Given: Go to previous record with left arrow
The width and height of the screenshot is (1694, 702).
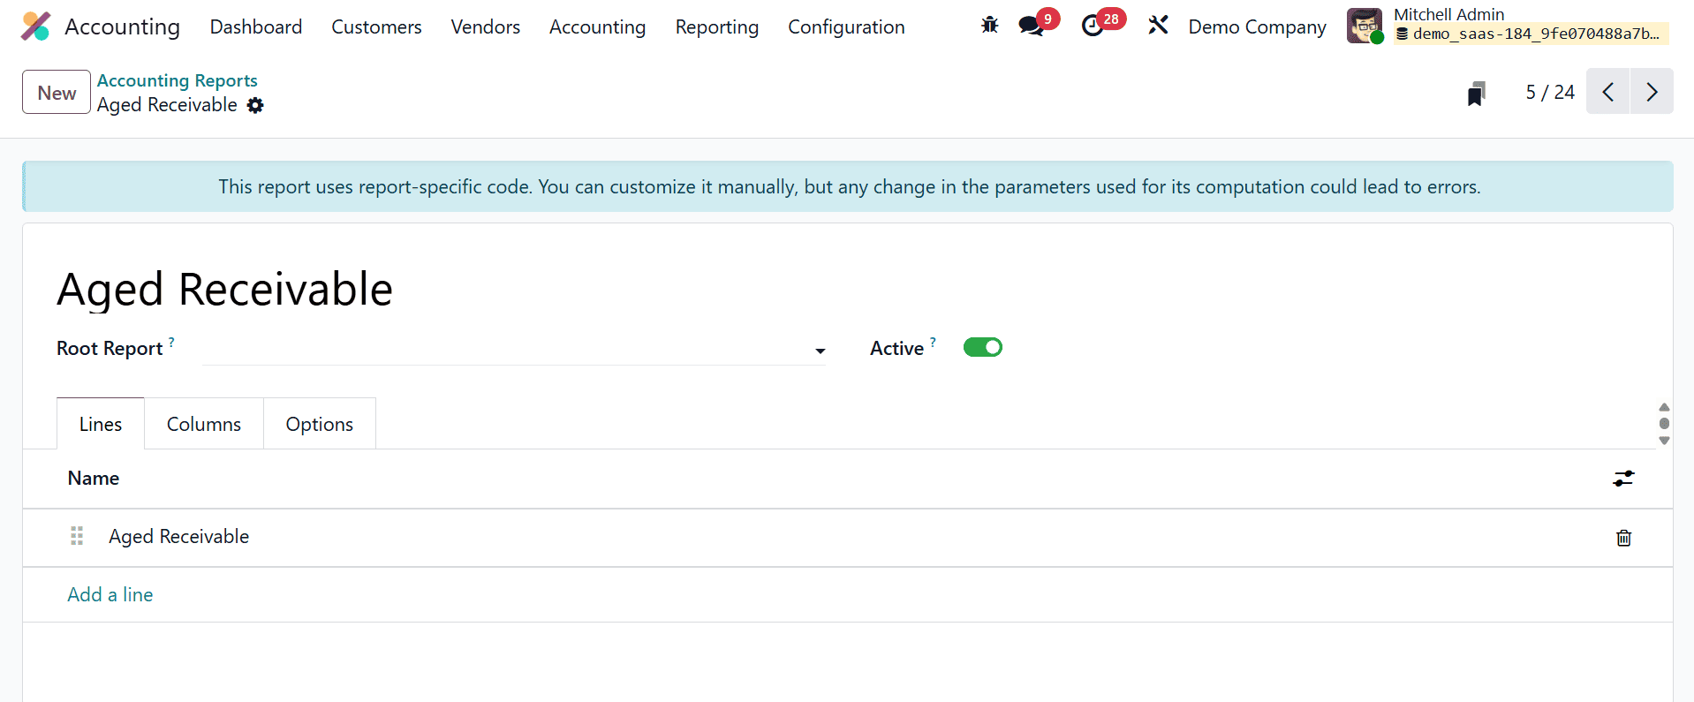Looking at the screenshot, I should tap(1608, 91).
